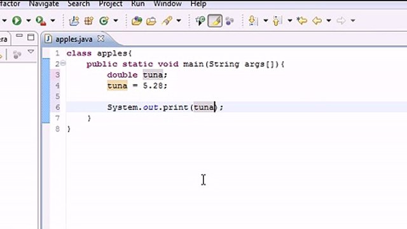Collapse the main method fold marker

[63, 63]
